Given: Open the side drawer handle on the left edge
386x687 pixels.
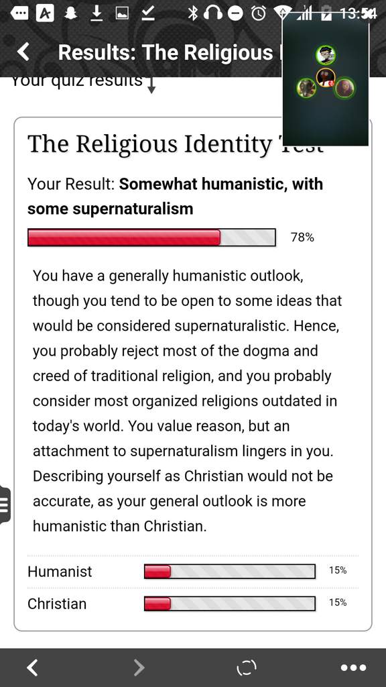Looking at the screenshot, I should 5,504.
